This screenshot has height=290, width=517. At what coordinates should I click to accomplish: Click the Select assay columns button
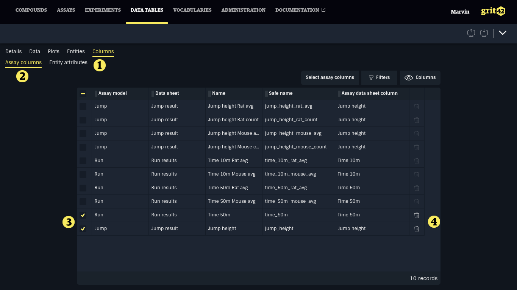[x=330, y=77]
